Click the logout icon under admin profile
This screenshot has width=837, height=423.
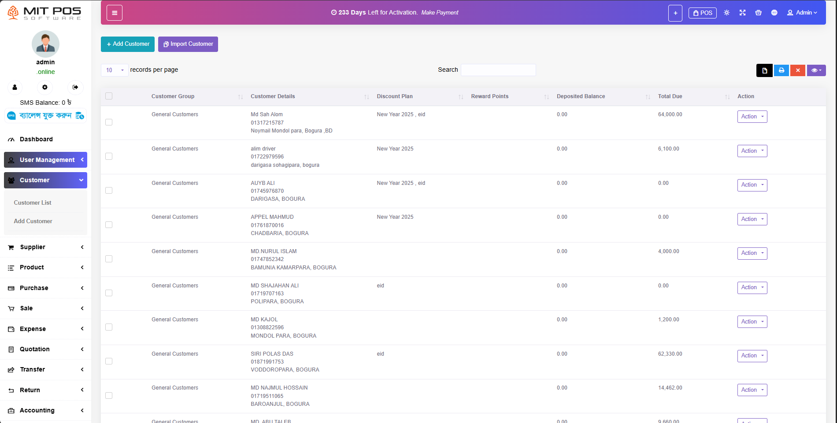point(75,87)
